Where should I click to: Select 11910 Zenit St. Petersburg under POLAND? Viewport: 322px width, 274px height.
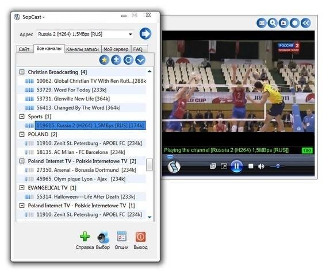[89, 143]
